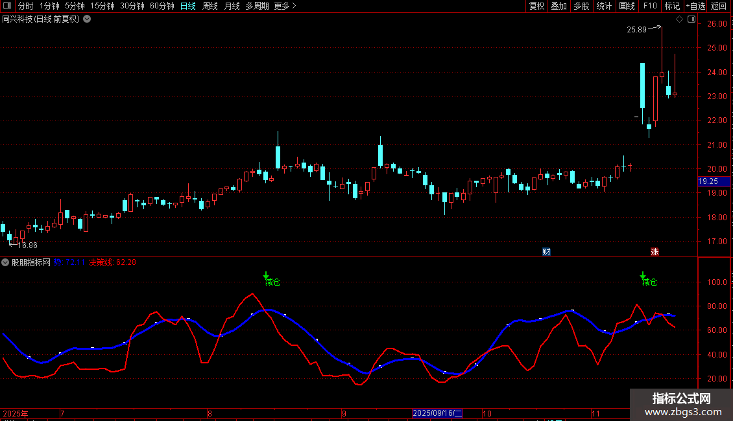Add stock via +自选 button
The width and height of the screenshot is (733, 421).
(695, 6)
